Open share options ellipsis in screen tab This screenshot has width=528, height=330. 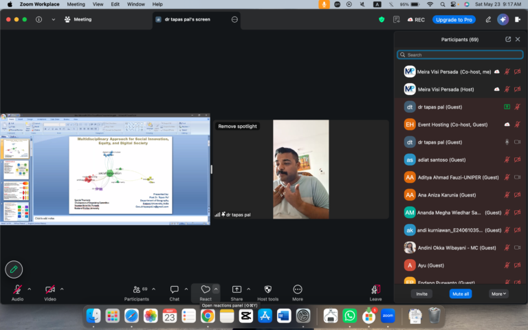coord(234,19)
